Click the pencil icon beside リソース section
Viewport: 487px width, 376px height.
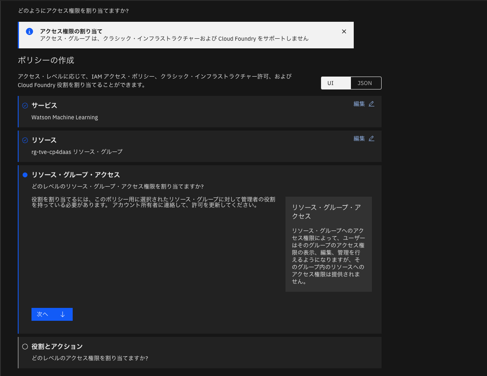click(x=371, y=138)
